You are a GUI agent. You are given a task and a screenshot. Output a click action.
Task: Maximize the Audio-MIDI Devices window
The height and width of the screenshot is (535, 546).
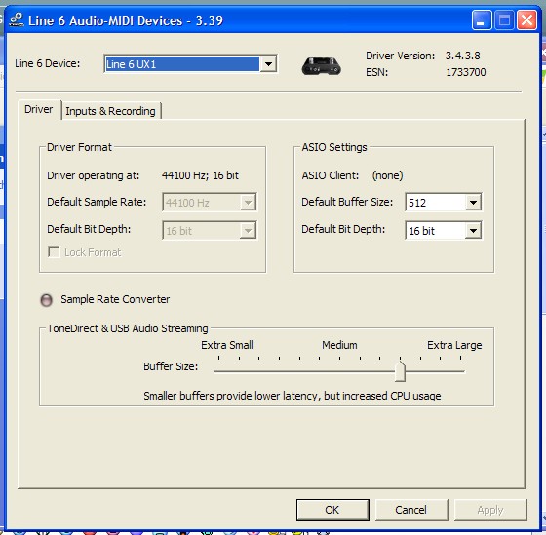[504, 19]
